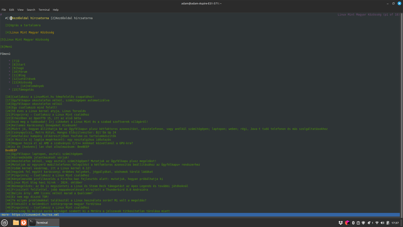
Task: Open the sound volume applet
Action: pos(382,223)
